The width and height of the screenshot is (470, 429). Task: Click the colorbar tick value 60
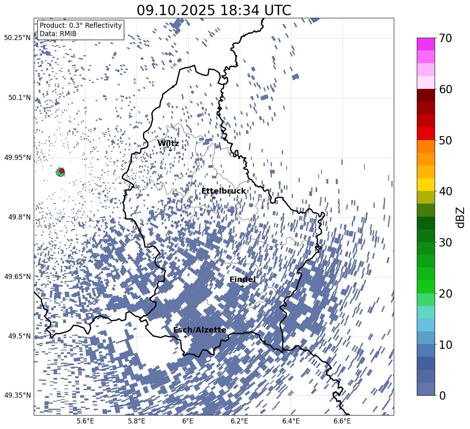point(445,89)
